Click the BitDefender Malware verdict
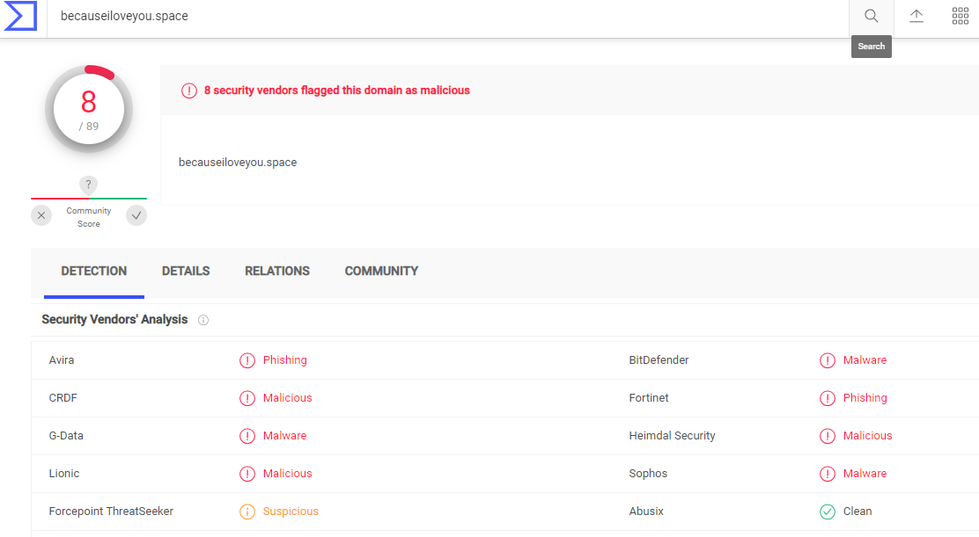Image resolution: width=979 pixels, height=537 pixels. (865, 360)
